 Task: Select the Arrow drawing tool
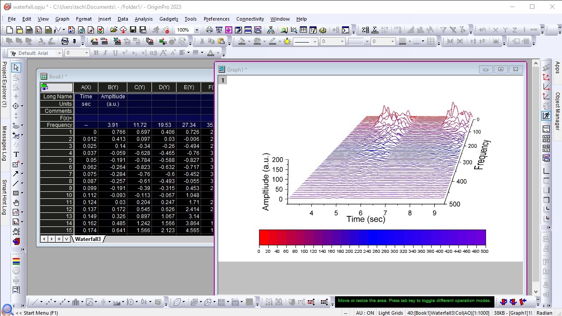[16, 174]
